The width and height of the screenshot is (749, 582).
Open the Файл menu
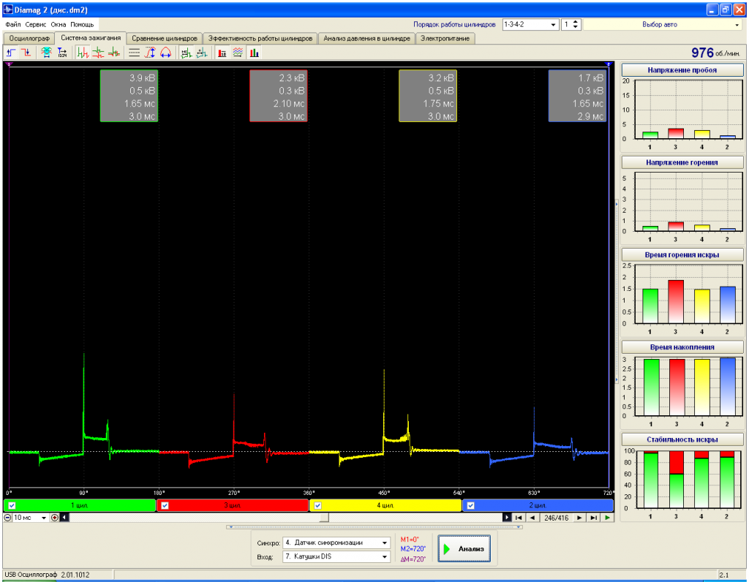(13, 24)
